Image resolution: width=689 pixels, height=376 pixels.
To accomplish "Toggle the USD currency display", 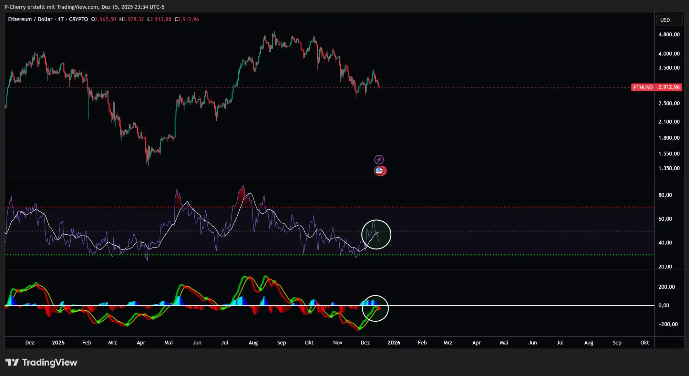I will click(669, 20).
